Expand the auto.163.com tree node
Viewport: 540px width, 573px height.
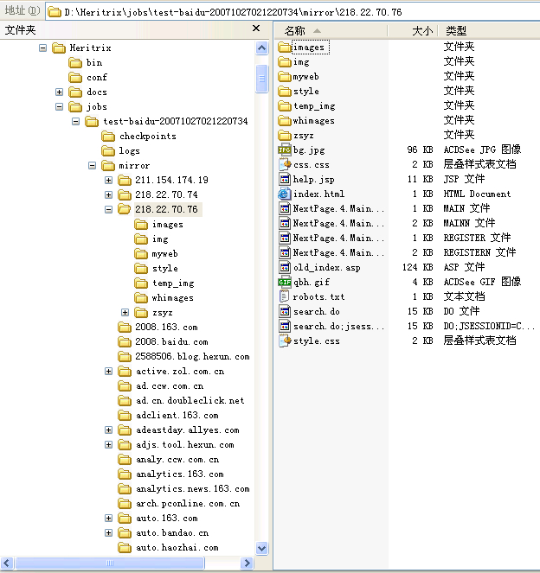(109, 519)
